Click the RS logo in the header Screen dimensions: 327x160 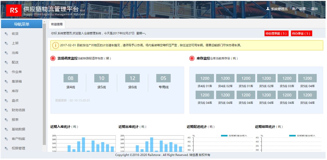[x=14, y=10]
